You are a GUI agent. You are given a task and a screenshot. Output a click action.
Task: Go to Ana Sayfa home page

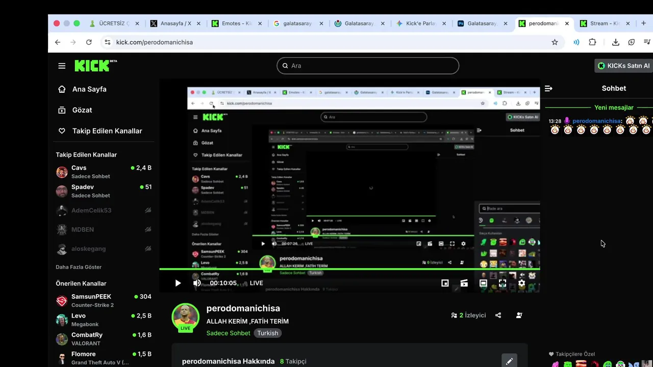tap(89, 89)
